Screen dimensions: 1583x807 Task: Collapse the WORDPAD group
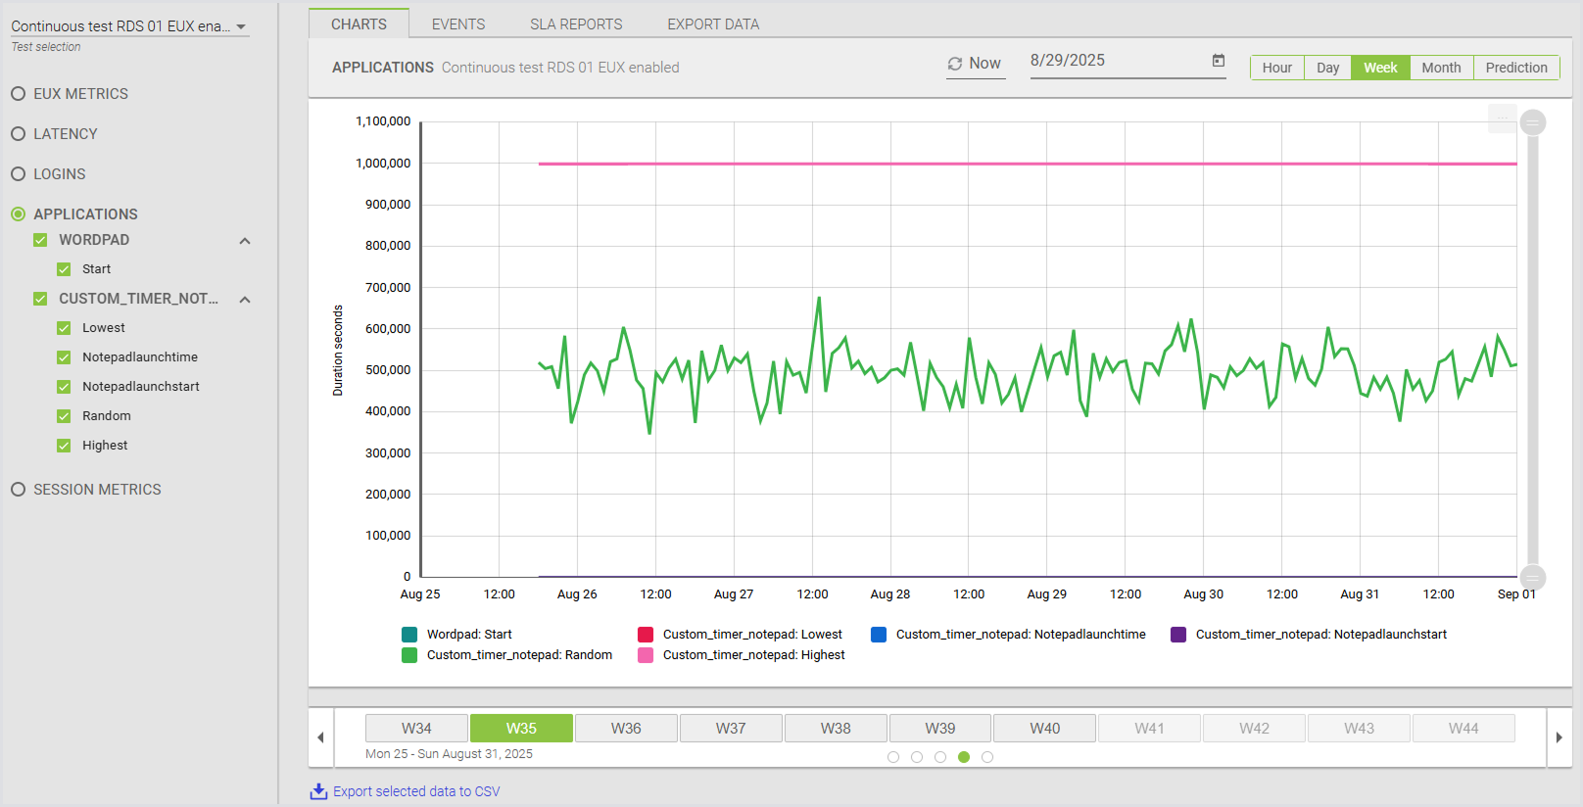tap(245, 241)
